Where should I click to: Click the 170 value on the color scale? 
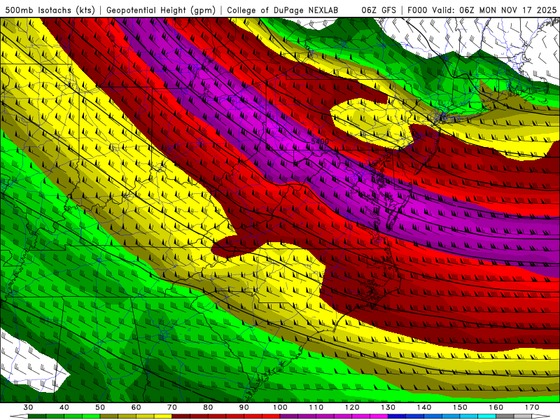532,407
